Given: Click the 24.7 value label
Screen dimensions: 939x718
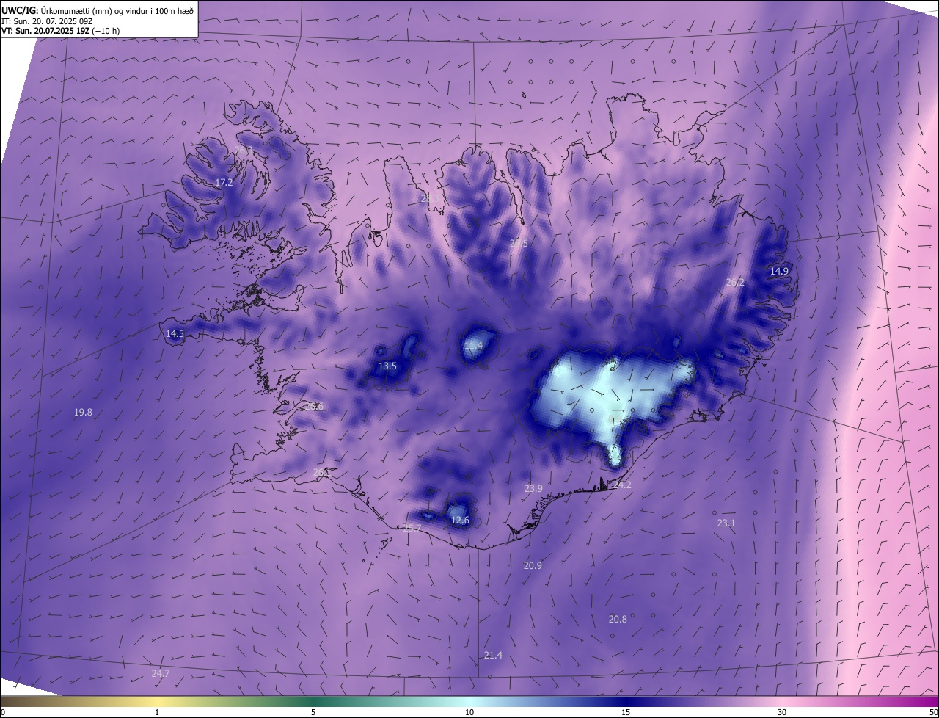Looking at the screenshot, I should [160, 673].
